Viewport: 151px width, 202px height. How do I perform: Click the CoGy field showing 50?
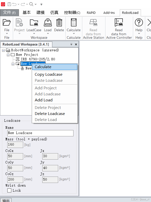[15, 168]
